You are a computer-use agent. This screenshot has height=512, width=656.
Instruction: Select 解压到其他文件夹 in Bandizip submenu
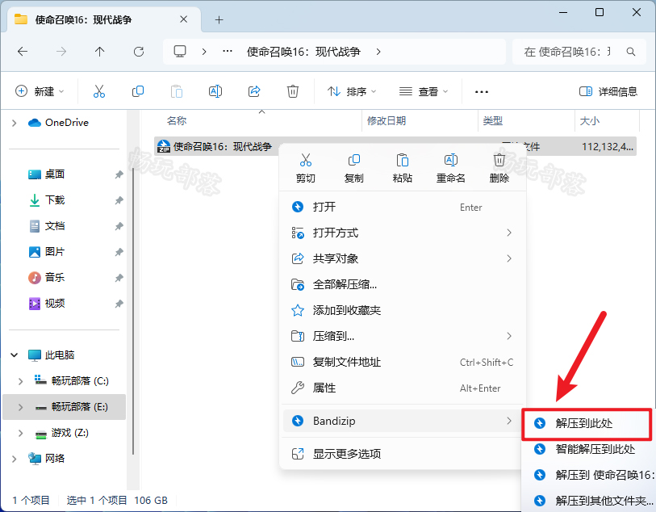coord(589,501)
